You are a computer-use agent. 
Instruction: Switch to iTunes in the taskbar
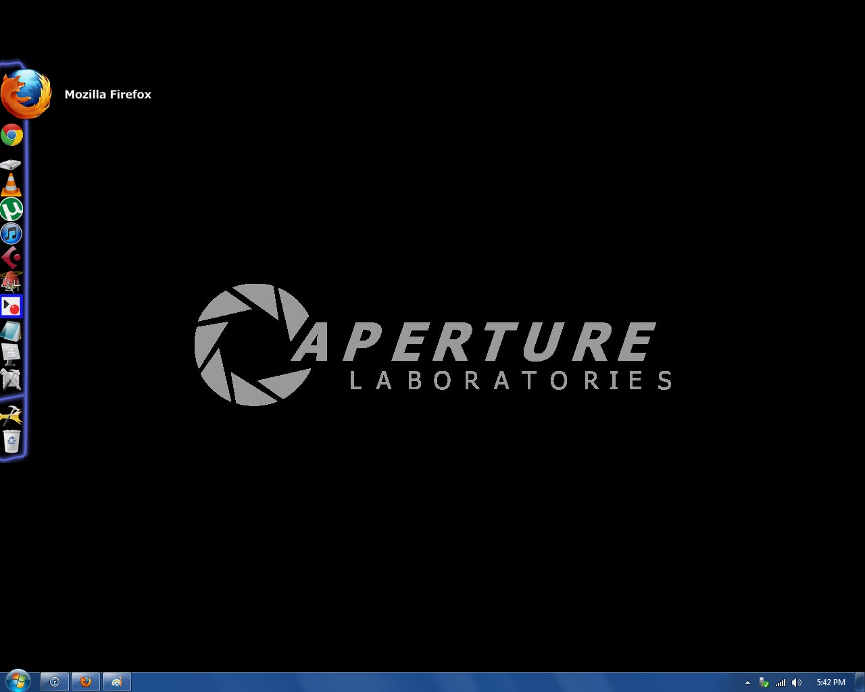[x=55, y=682]
